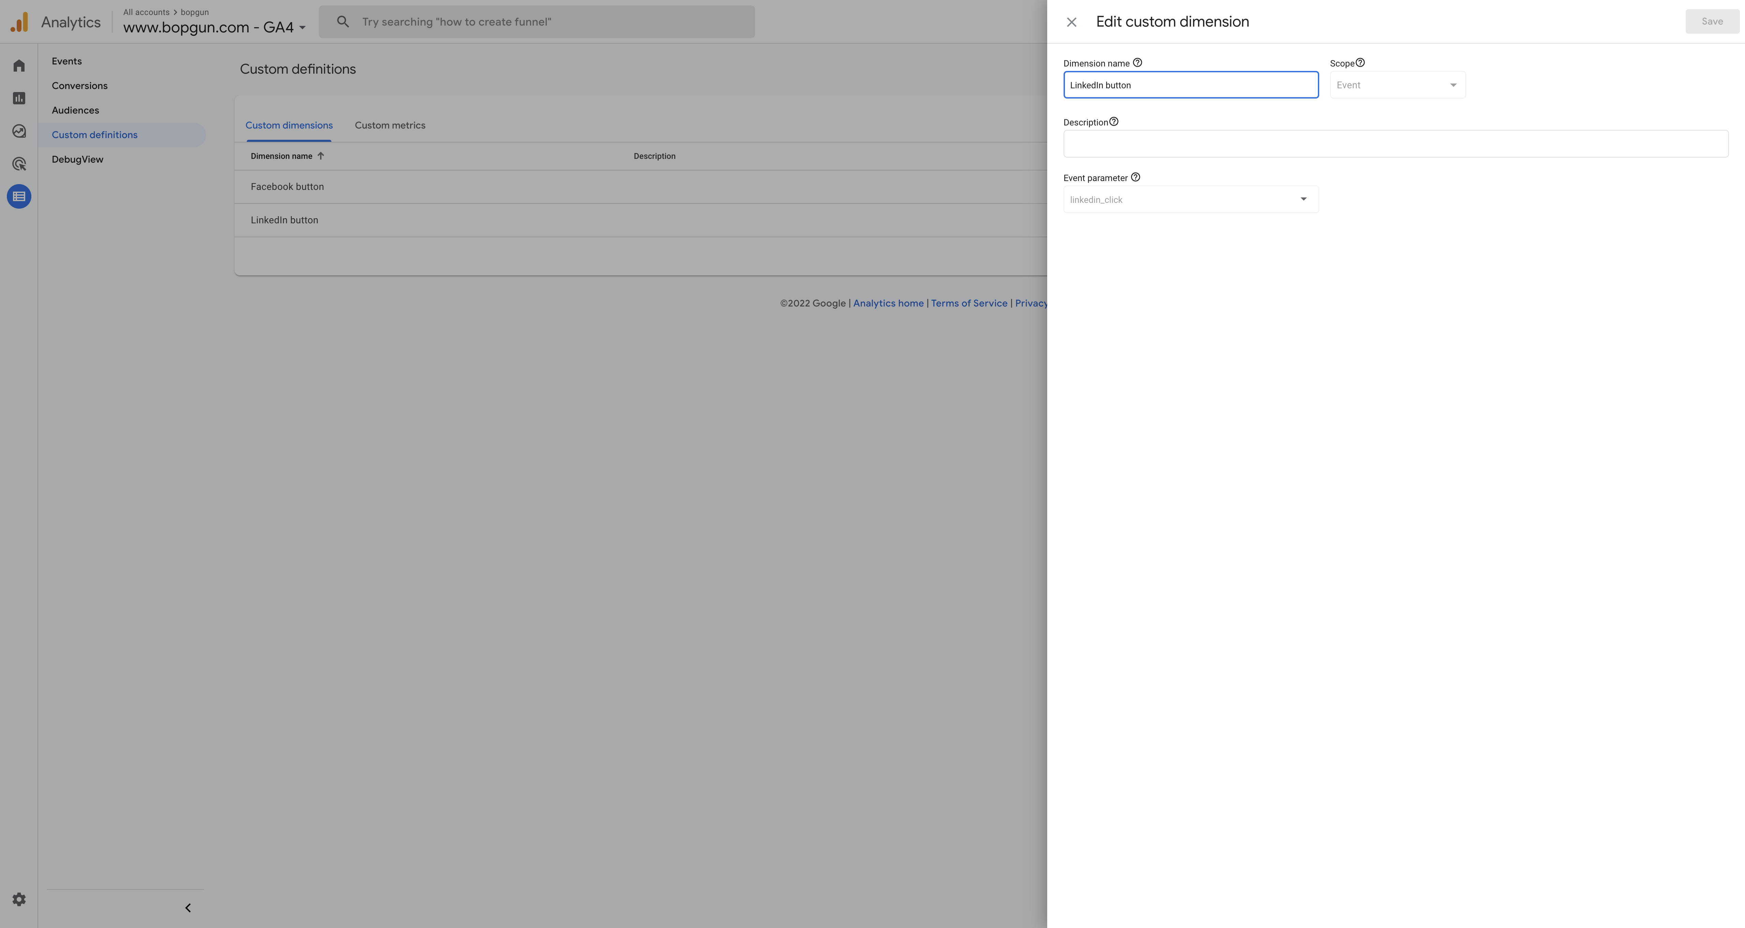This screenshot has height=928, width=1745.
Task: Sort by Dimension name arrow icon
Action: click(320, 156)
